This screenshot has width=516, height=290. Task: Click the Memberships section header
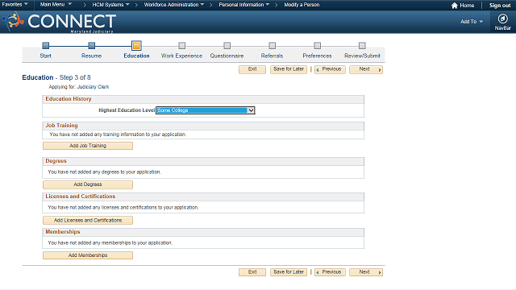[63, 232]
